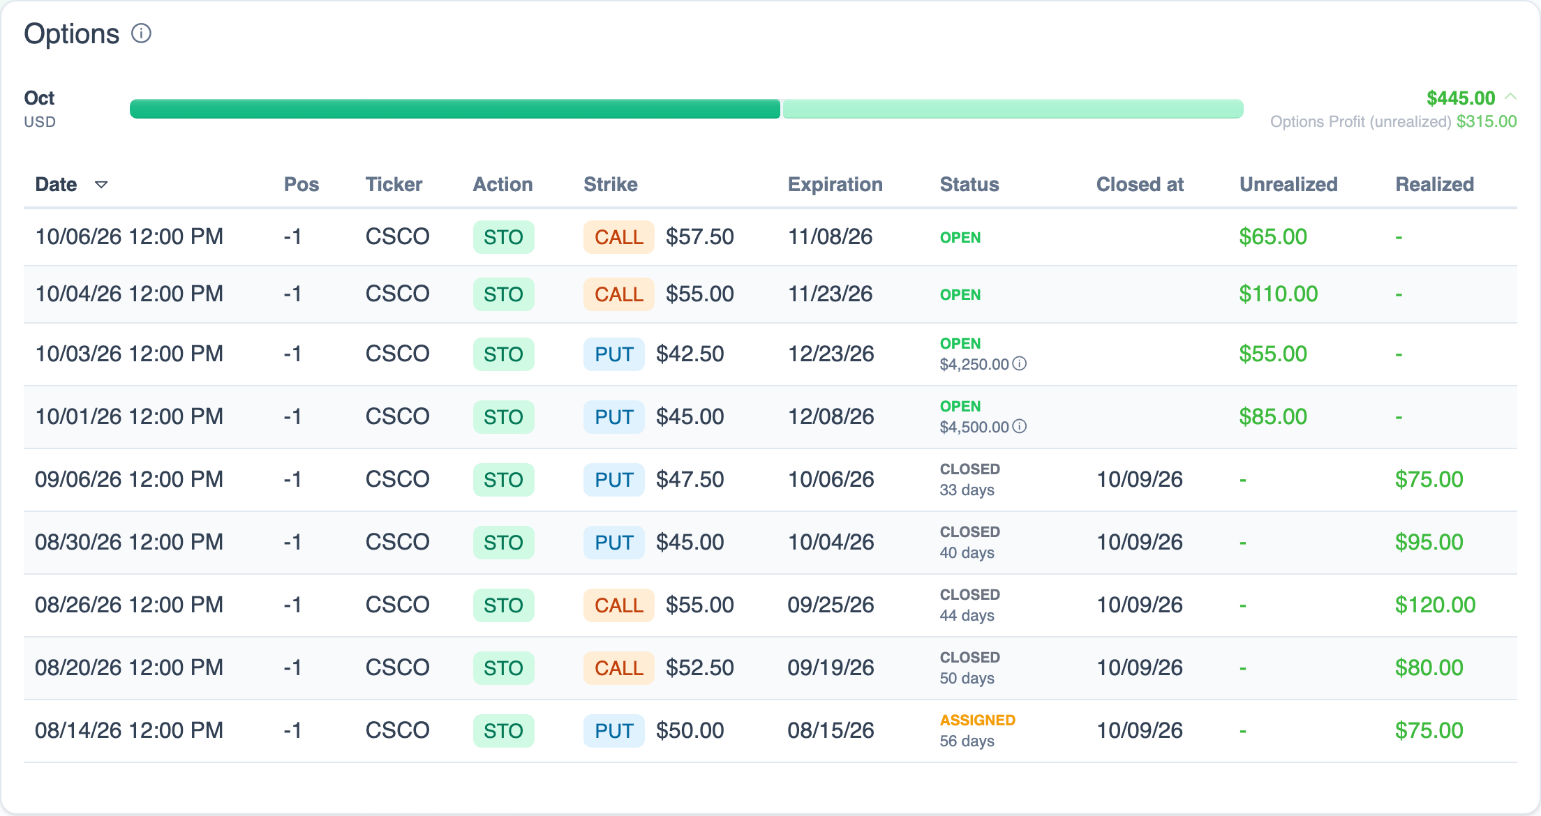Click the Ticker column header
Viewport: 1541px width, 816px height.
click(394, 184)
